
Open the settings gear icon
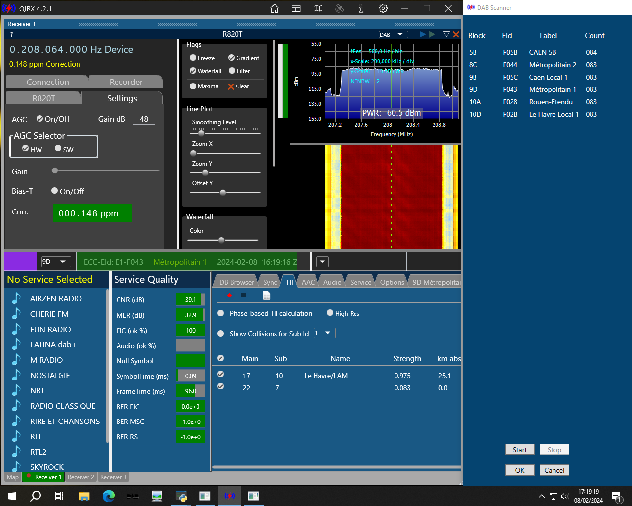383,8
